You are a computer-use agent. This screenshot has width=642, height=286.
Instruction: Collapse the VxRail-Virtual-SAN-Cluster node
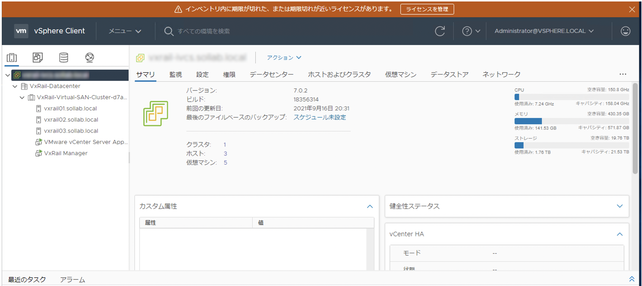(x=22, y=97)
